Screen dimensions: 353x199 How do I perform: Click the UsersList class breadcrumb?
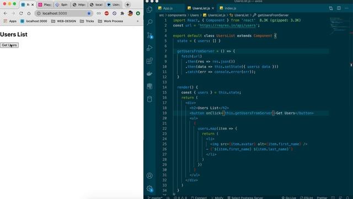[239, 15]
